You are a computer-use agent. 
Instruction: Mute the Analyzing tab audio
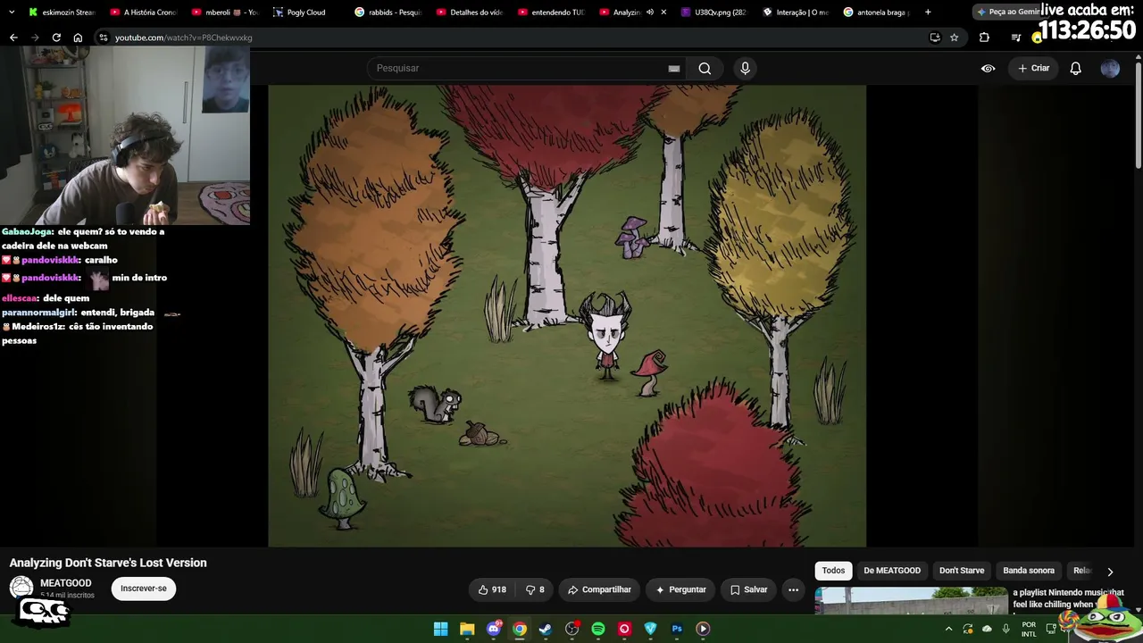pos(649,13)
